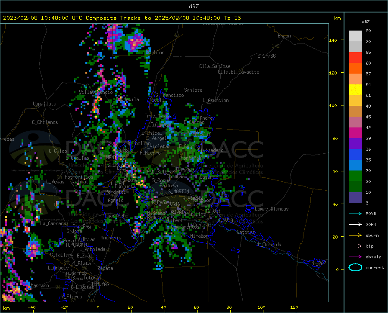
Task: Click the Perdriel map label
Action: tap(116, 192)
